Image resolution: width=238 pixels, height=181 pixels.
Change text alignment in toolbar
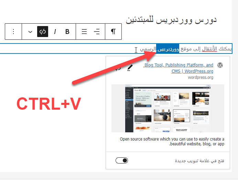click(x=97, y=32)
